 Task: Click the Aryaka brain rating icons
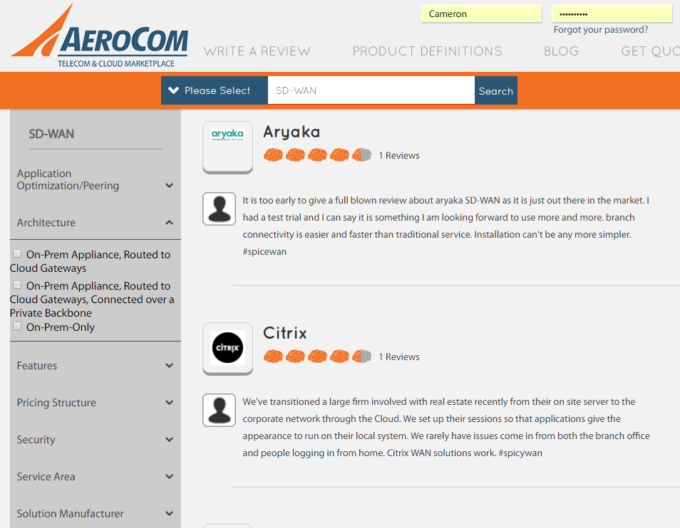point(317,155)
